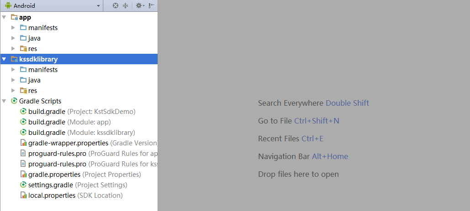This screenshot has height=211, width=470.
Task: Select build.gradle for Project: KstSdkDemo
Action: coord(47,112)
